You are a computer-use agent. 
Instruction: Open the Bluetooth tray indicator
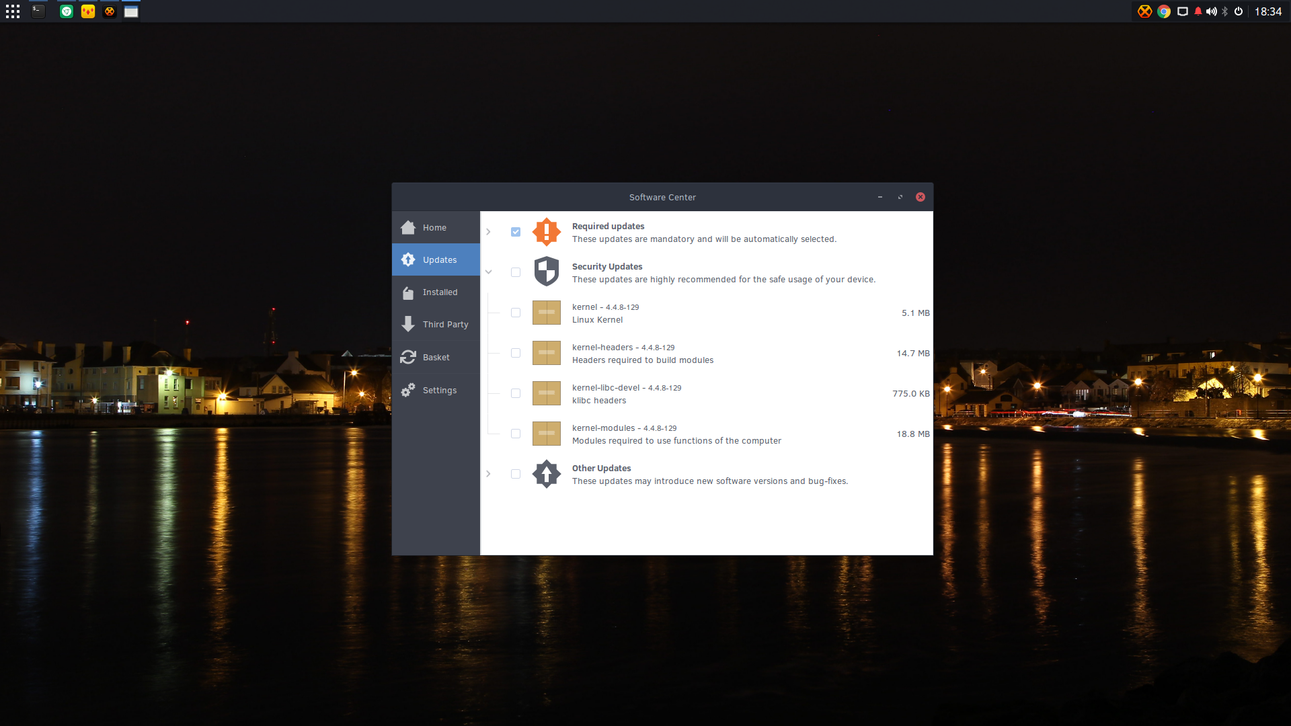[1225, 11]
